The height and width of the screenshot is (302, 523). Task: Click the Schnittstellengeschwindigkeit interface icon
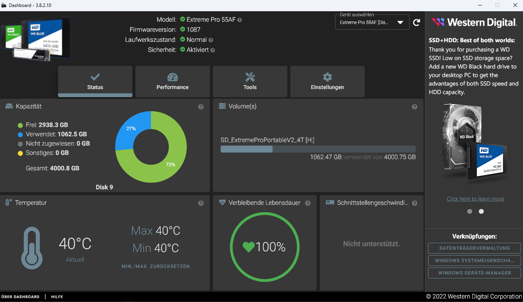[x=330, y=202]
